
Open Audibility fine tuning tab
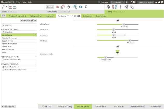65,107
